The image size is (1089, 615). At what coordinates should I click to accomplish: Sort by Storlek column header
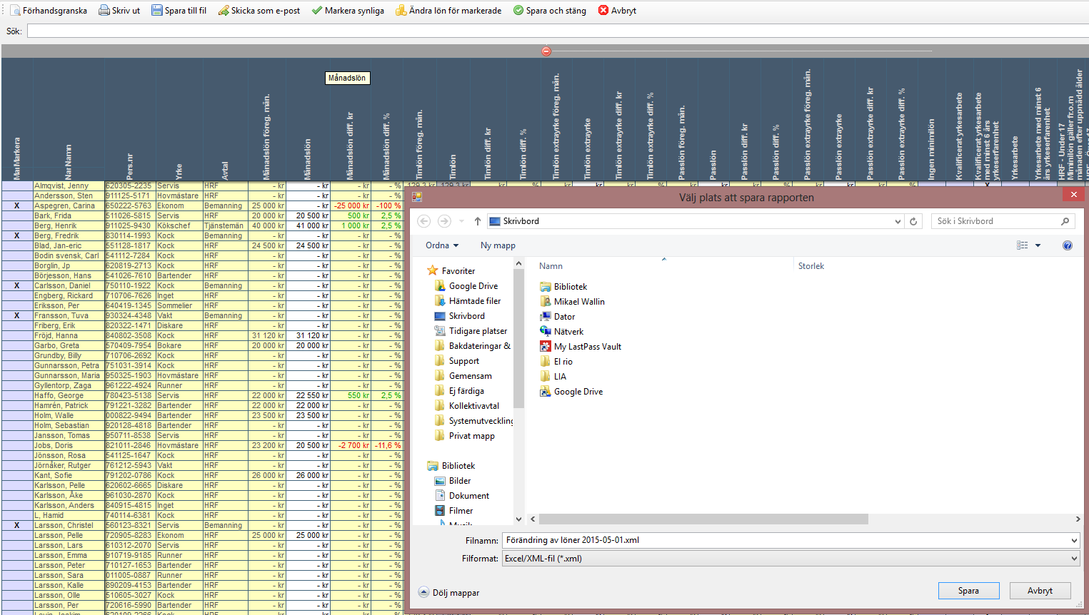[x=811, y=266]
